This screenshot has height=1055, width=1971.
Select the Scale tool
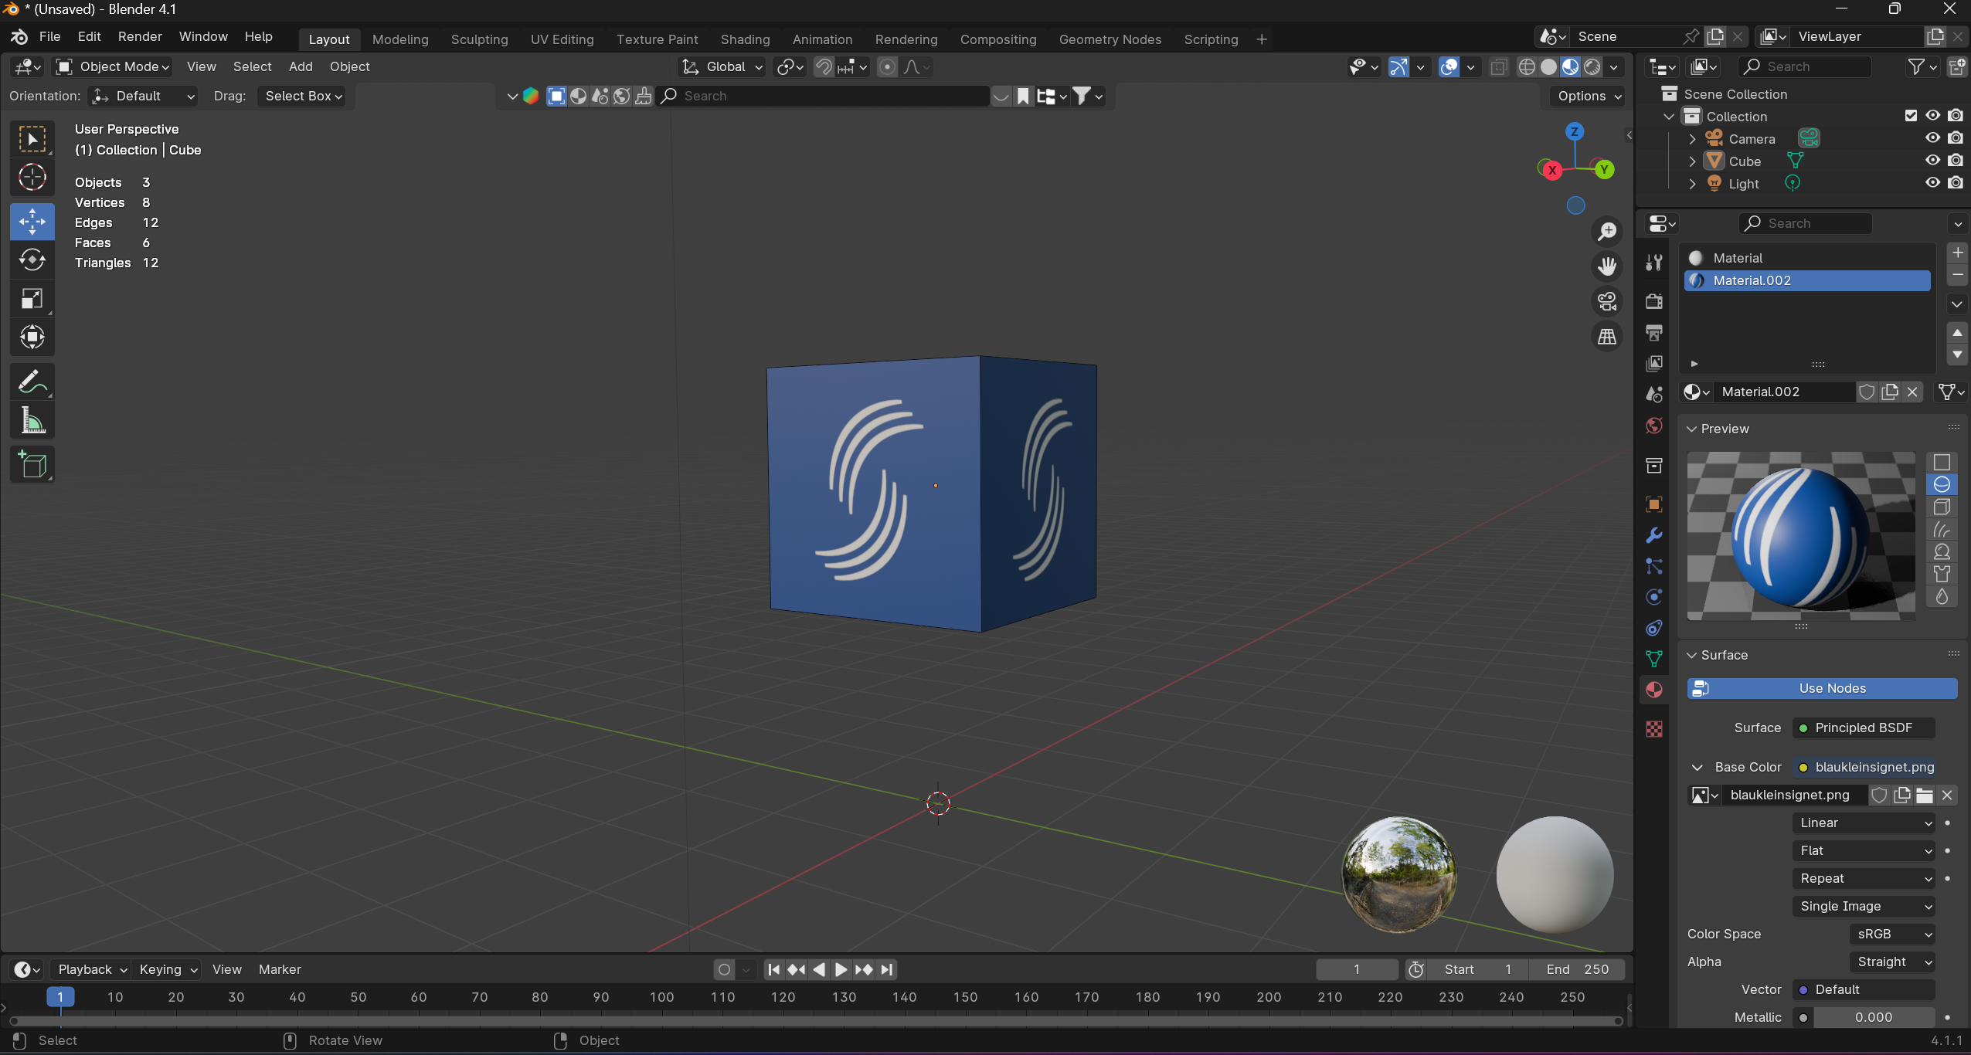point(32,299)
